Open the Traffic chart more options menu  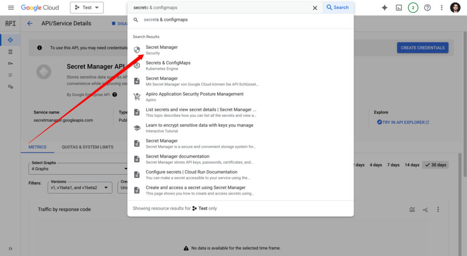(x=438, y=209)
